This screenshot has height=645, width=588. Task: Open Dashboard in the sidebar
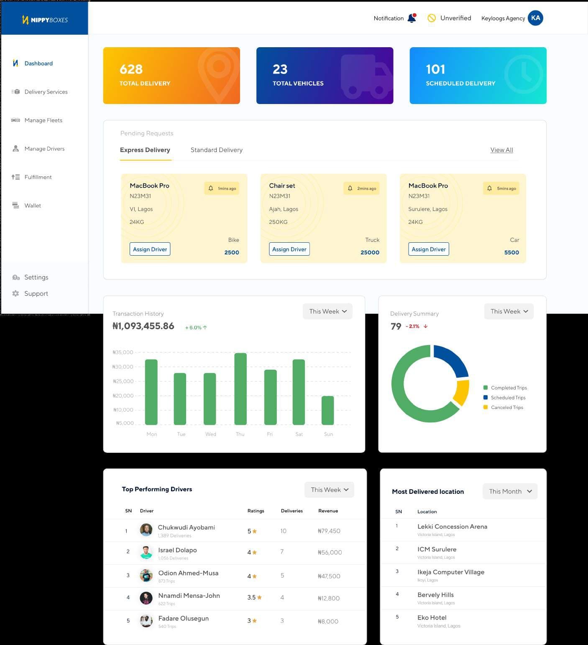click(x=38, y=63)
